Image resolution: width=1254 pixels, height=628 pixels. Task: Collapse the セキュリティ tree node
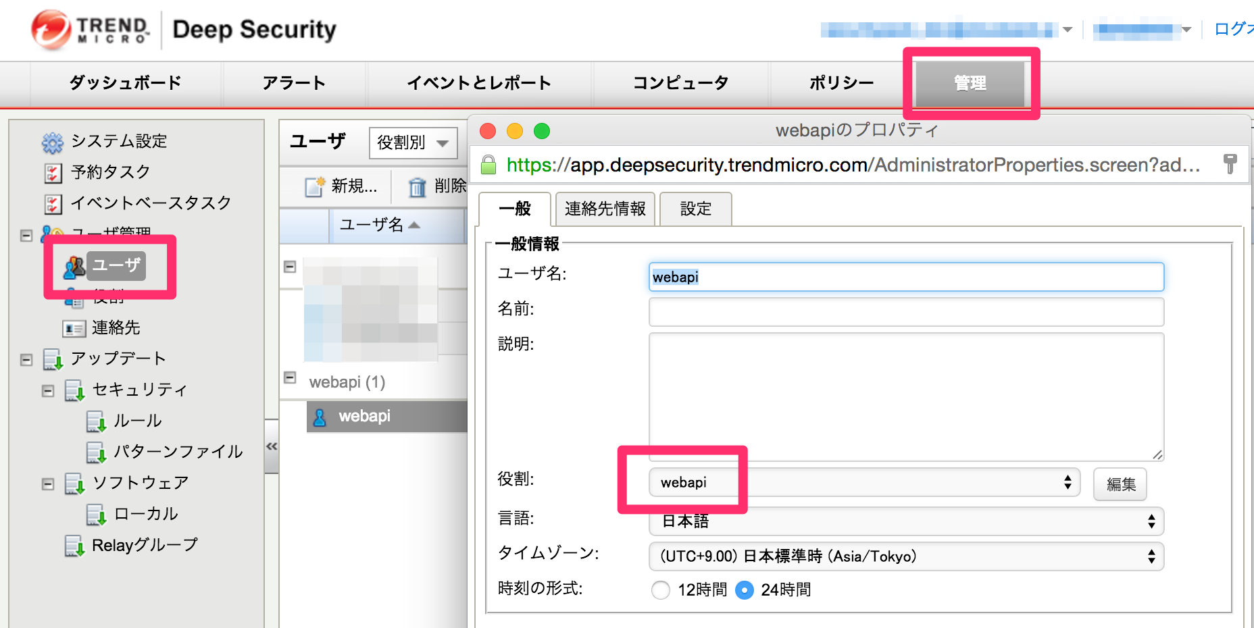(x=48, y=391)
